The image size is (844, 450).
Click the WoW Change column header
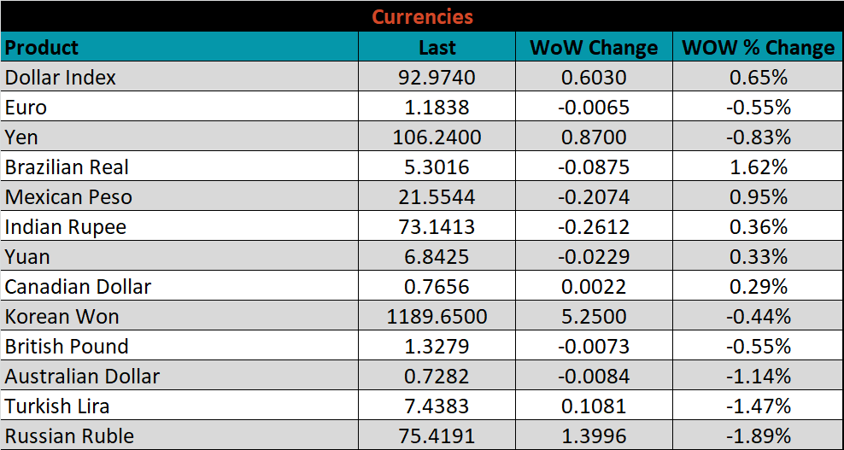click(x=594, y=48)
